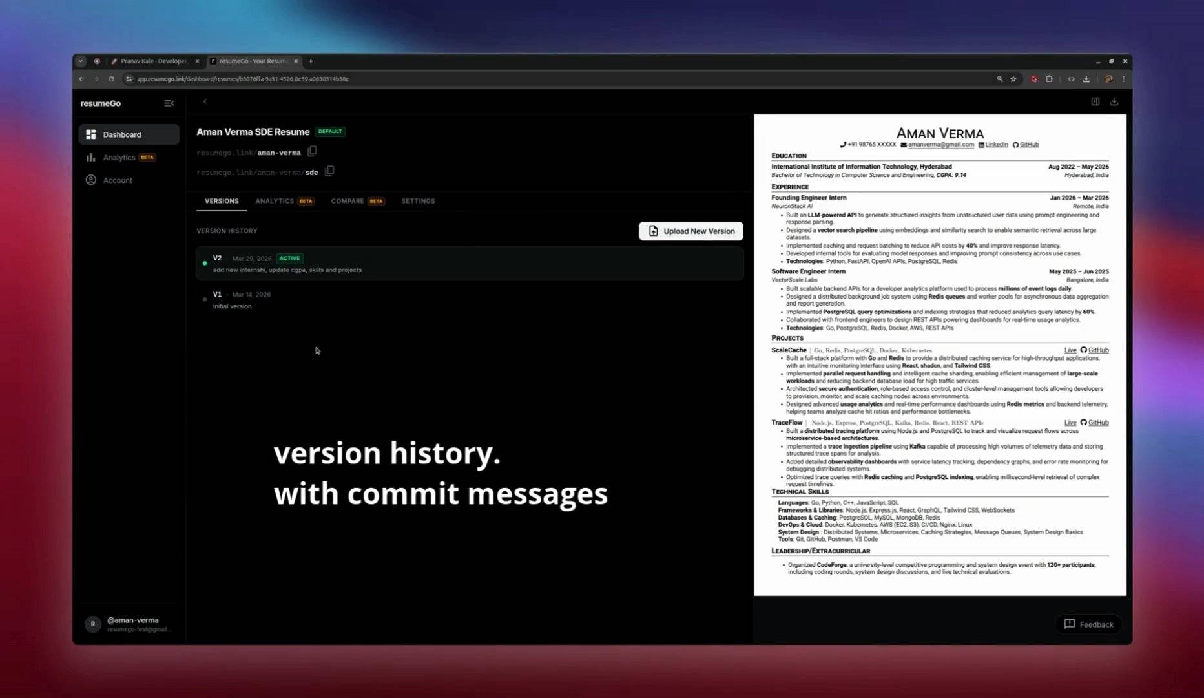Open the browser profile avatar

coord(1108,79)
